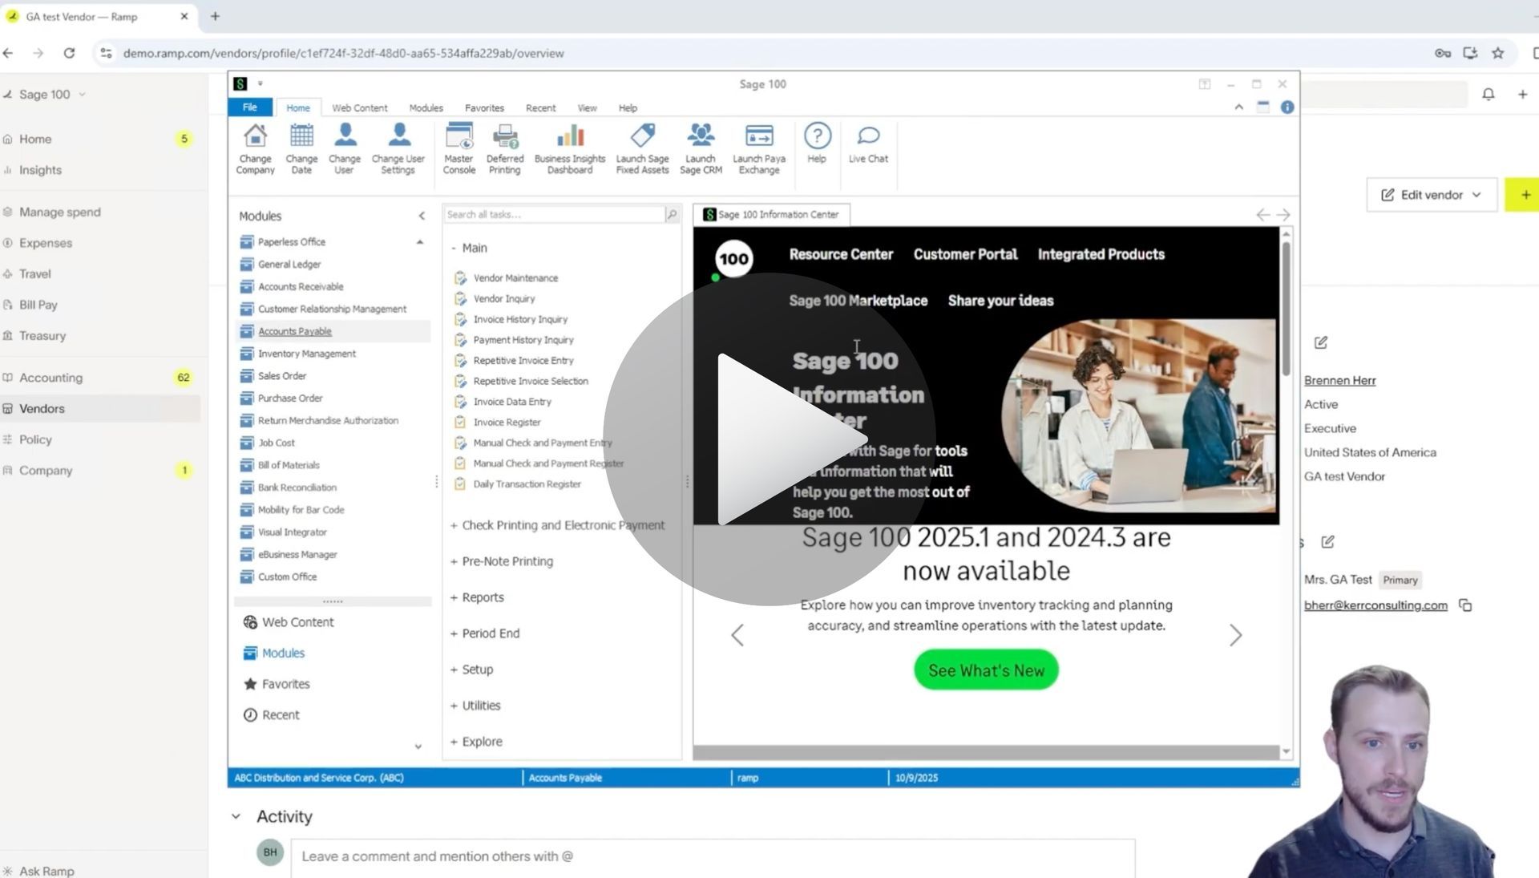This screenshot has width=1539, height=878.
Task: Open the File menu tab
Action: 250,107
